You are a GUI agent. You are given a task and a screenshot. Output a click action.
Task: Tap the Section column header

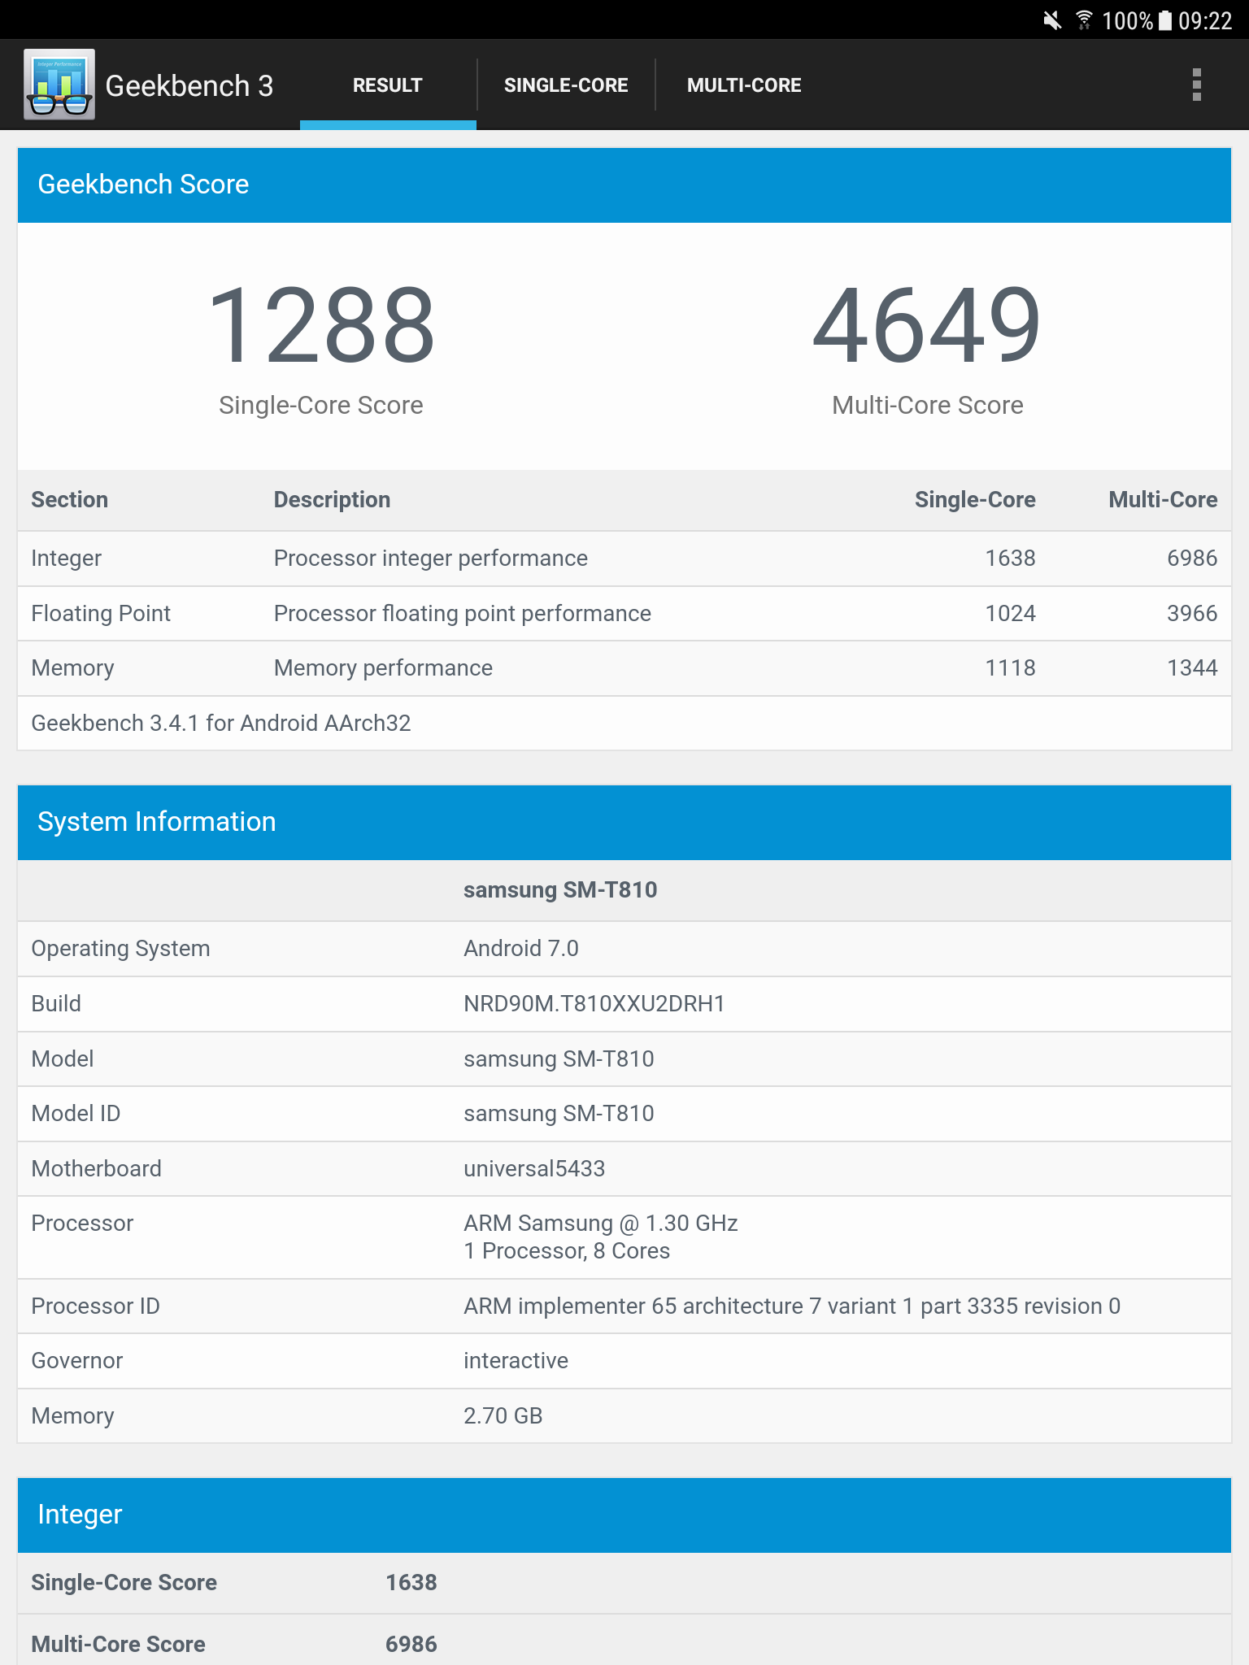[x=69, y=499]
